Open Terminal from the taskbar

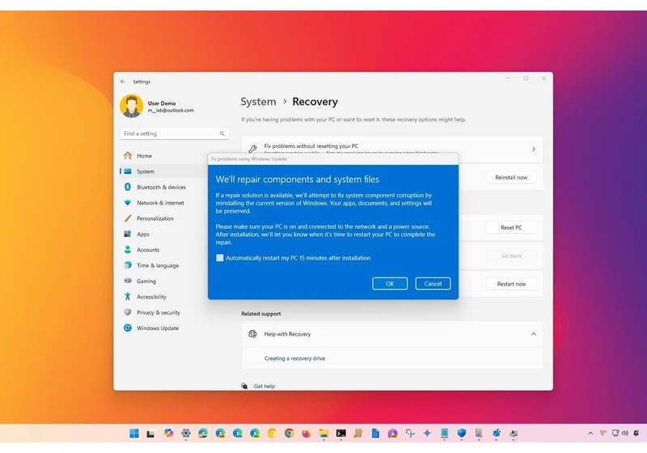click(x=340, y=434)
